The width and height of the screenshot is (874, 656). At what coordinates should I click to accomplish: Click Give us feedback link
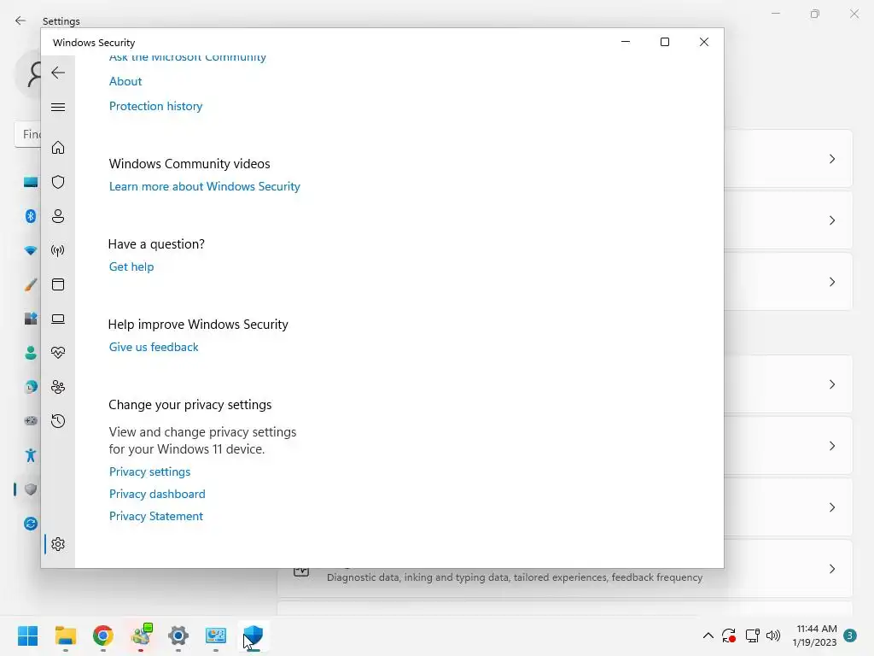coord(154,347)
